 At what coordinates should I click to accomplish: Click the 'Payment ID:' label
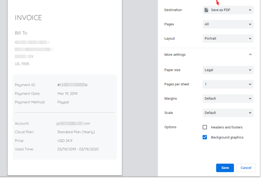[x=25, y=85]
